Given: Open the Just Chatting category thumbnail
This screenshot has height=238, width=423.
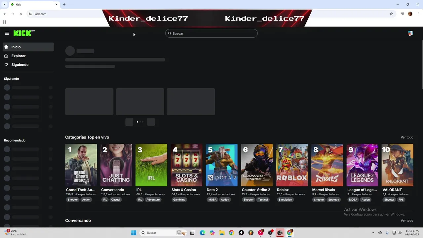Looking at the screenshot, I should click(x=116, y=165).
